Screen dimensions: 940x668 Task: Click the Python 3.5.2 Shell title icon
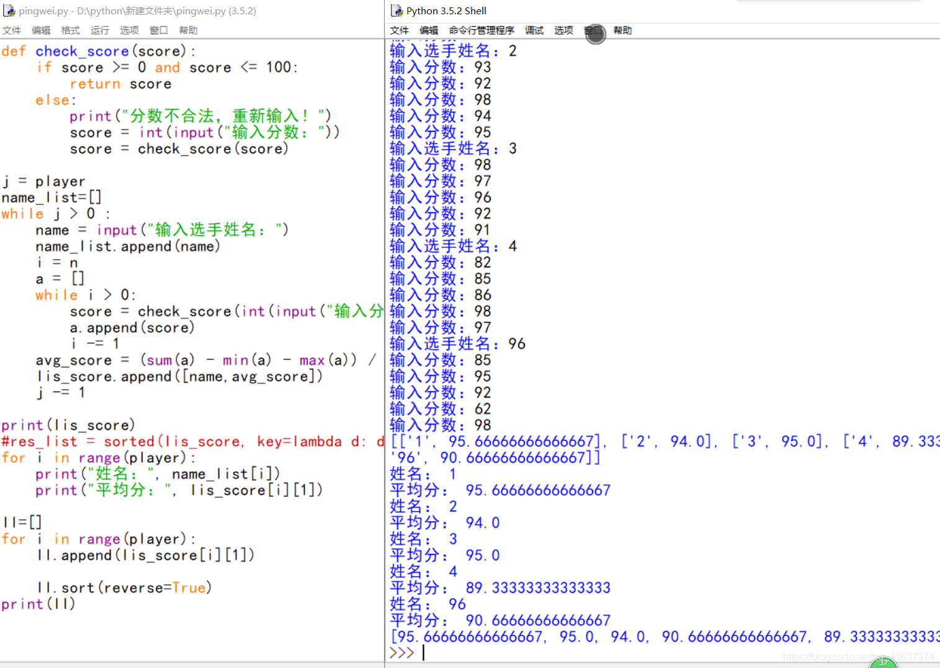[x=396, y=11]
